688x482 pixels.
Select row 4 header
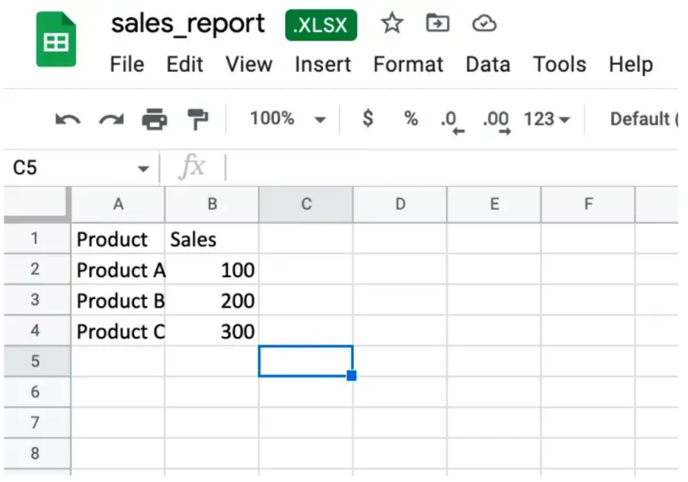point(38,330)
